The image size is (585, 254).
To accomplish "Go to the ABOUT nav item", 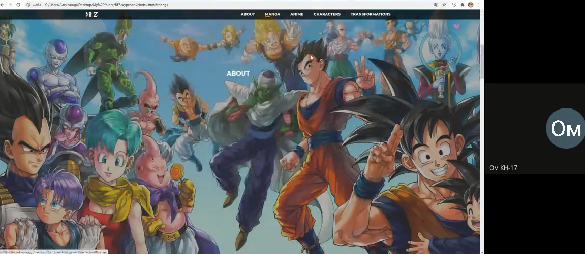I will pos(248,14).
